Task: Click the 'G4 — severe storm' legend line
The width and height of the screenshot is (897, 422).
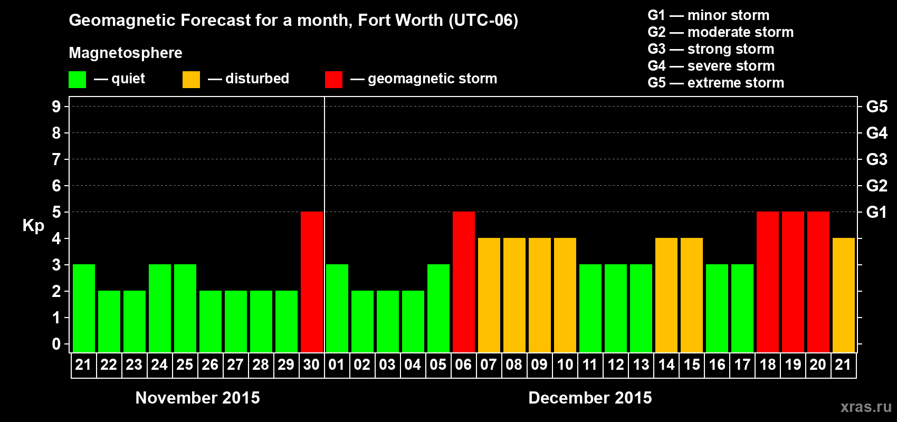Action: click(x=711, y=65)
